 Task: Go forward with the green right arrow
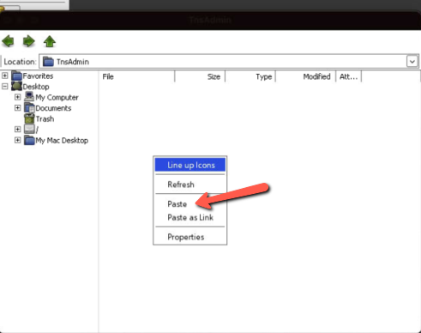[28, 41]
